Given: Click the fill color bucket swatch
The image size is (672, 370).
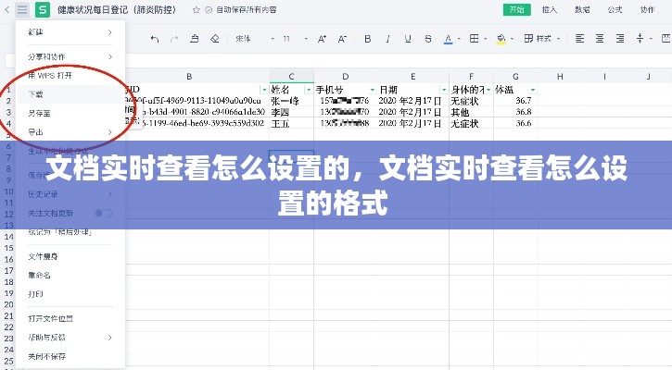Looking at the screenshot, I should coord(501,39).
